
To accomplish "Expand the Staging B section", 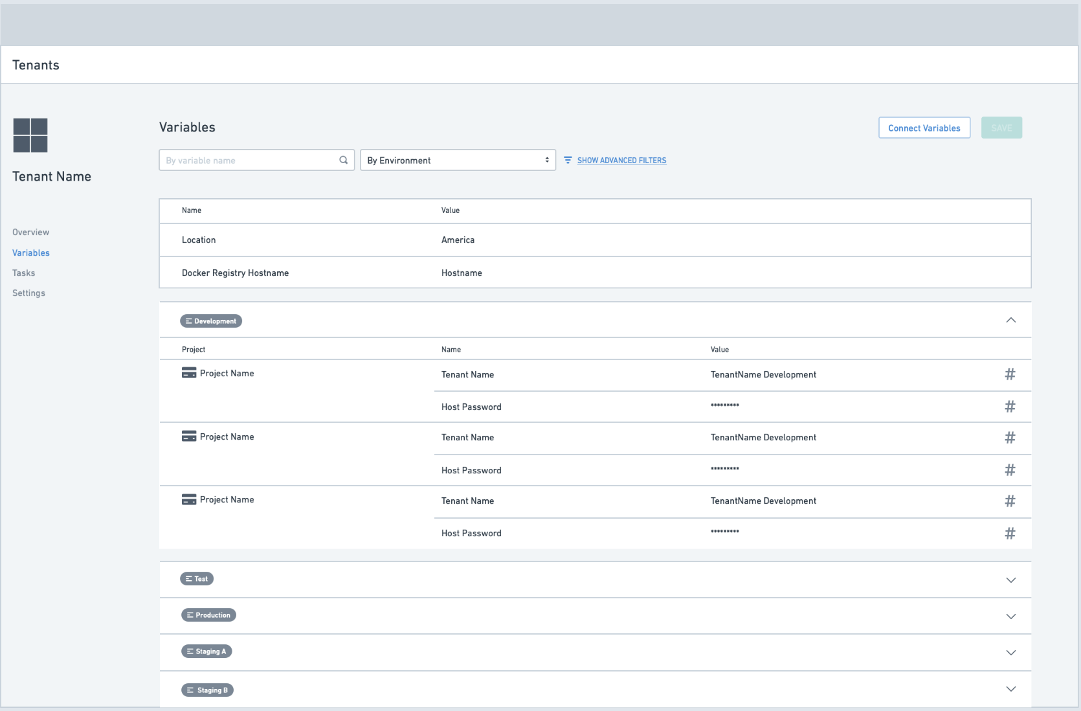I will tap(1010, 689).
